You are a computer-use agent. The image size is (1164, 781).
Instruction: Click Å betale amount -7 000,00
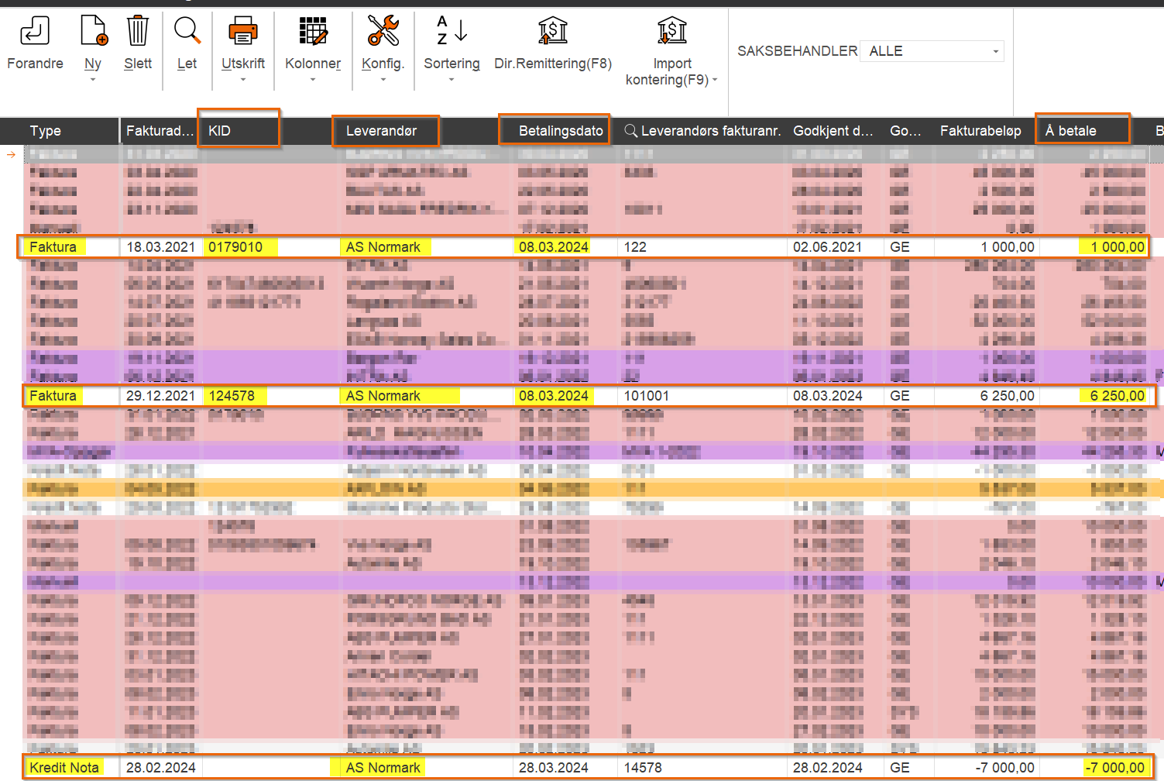coord(1114,768)
